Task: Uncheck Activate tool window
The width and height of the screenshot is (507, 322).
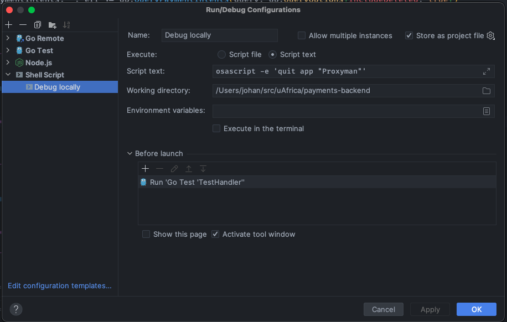Action: 215,235
